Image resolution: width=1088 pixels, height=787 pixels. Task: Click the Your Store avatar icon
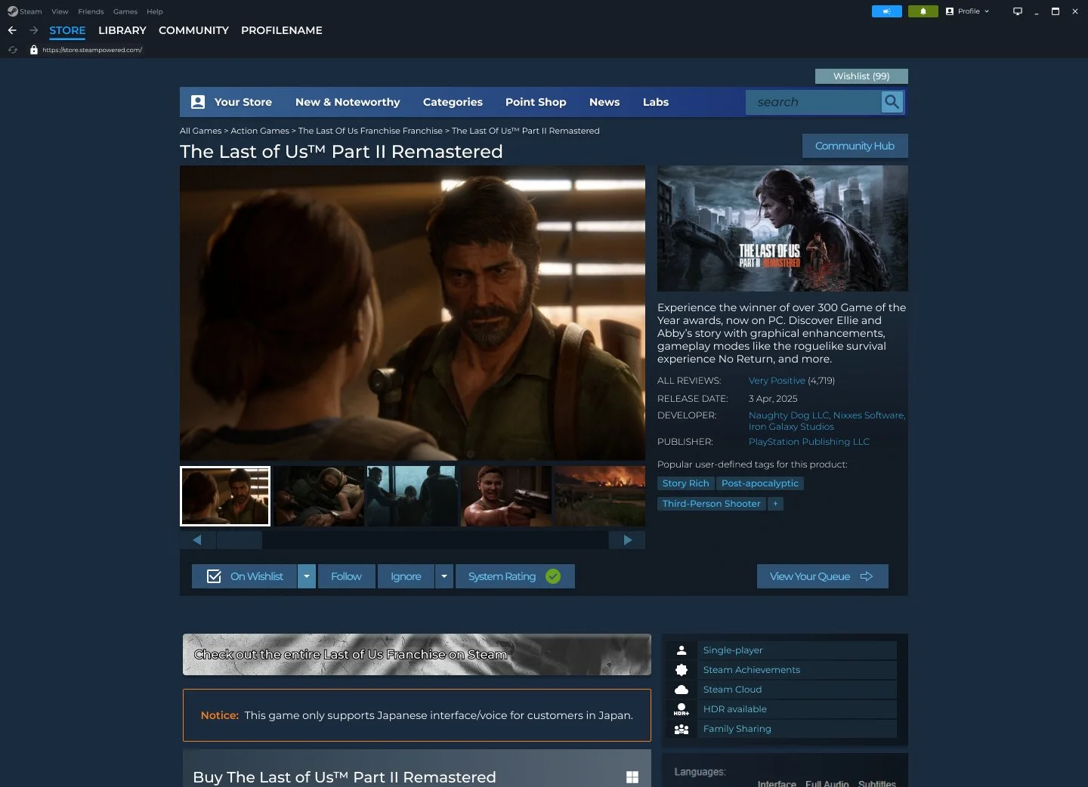198,102
